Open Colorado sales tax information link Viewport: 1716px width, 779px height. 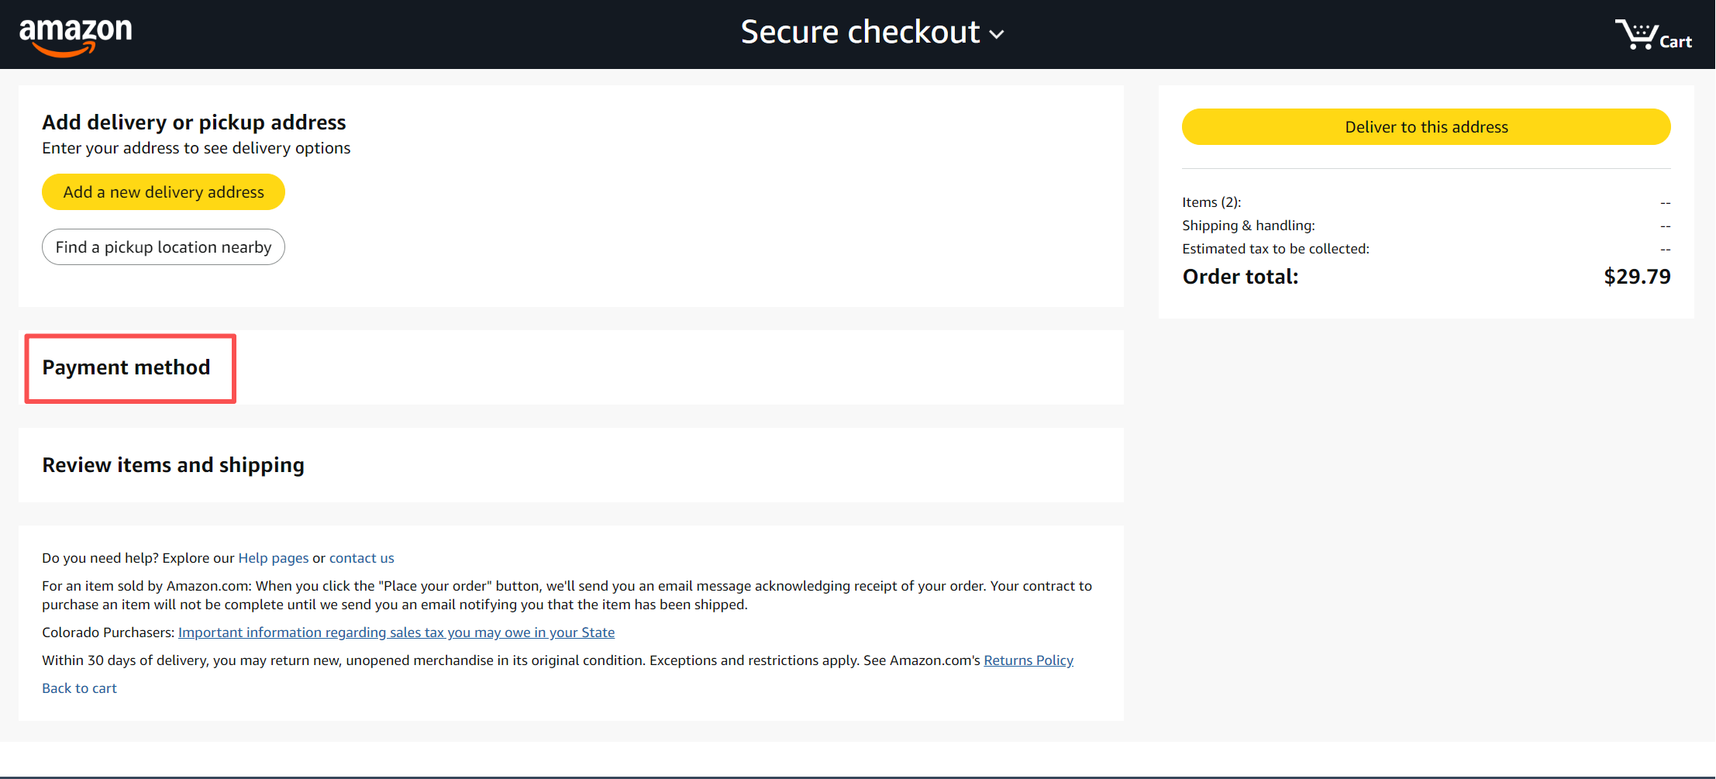click(396, 633)
